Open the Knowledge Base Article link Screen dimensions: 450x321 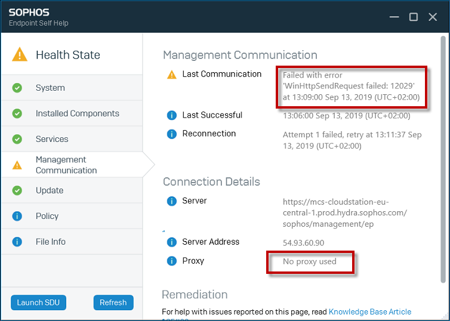coord(370,311)
